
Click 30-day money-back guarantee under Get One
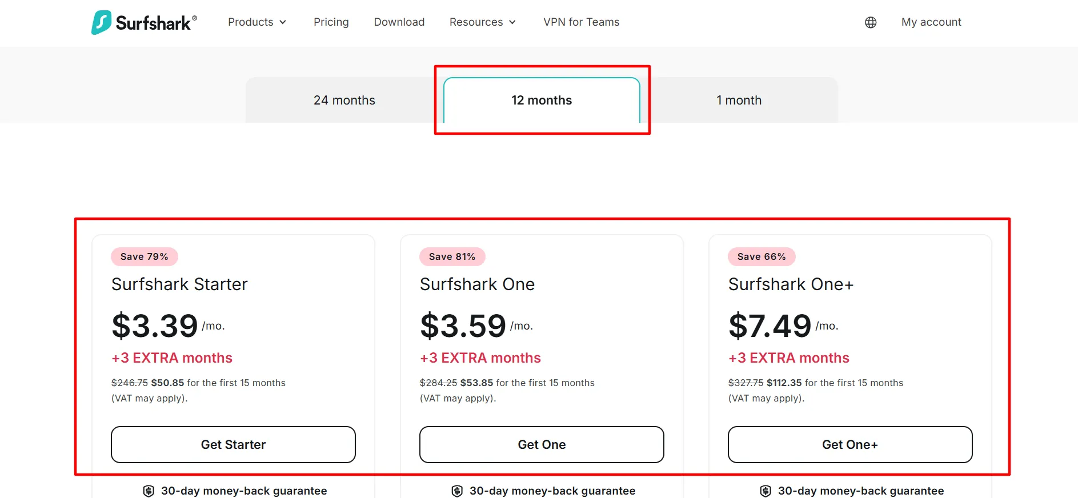coord(552,491)
